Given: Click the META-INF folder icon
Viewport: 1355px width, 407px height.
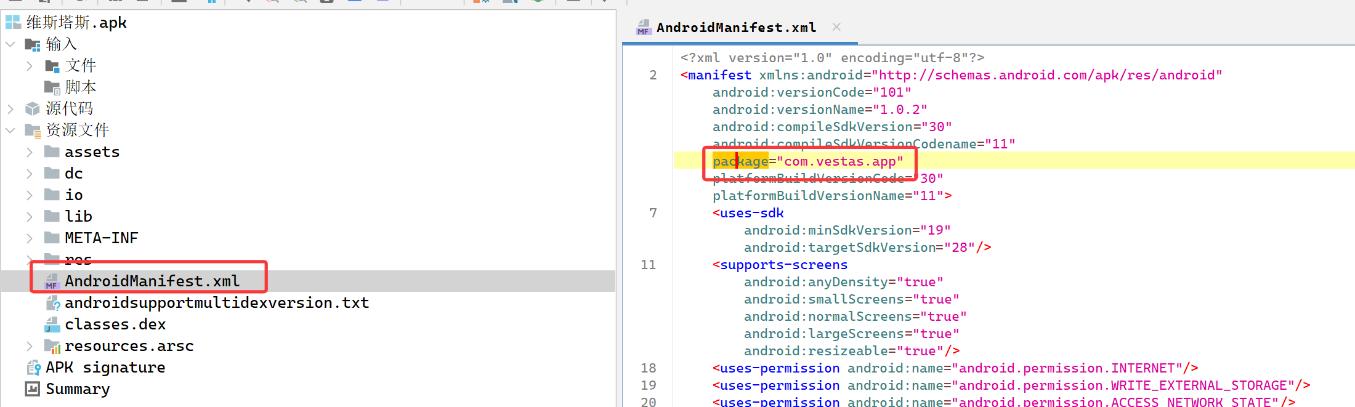Looking at the screenshot, I should (x=52, y=238).
